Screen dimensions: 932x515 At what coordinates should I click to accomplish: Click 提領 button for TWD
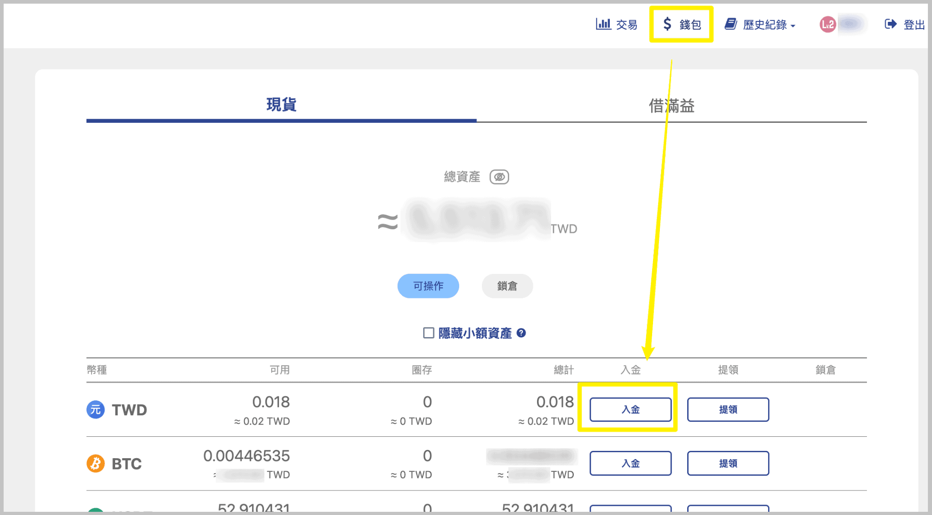coord(728,409)
